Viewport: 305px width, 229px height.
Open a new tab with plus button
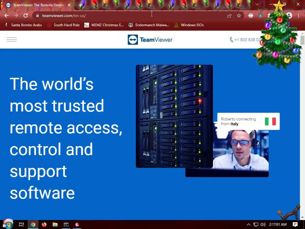pos(80,5)
